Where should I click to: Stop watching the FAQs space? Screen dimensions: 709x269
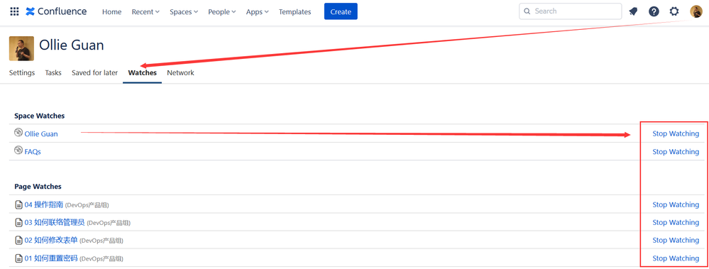point(676,151)
